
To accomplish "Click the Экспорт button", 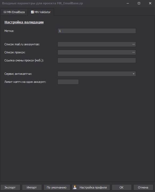I will coord(10,187).
